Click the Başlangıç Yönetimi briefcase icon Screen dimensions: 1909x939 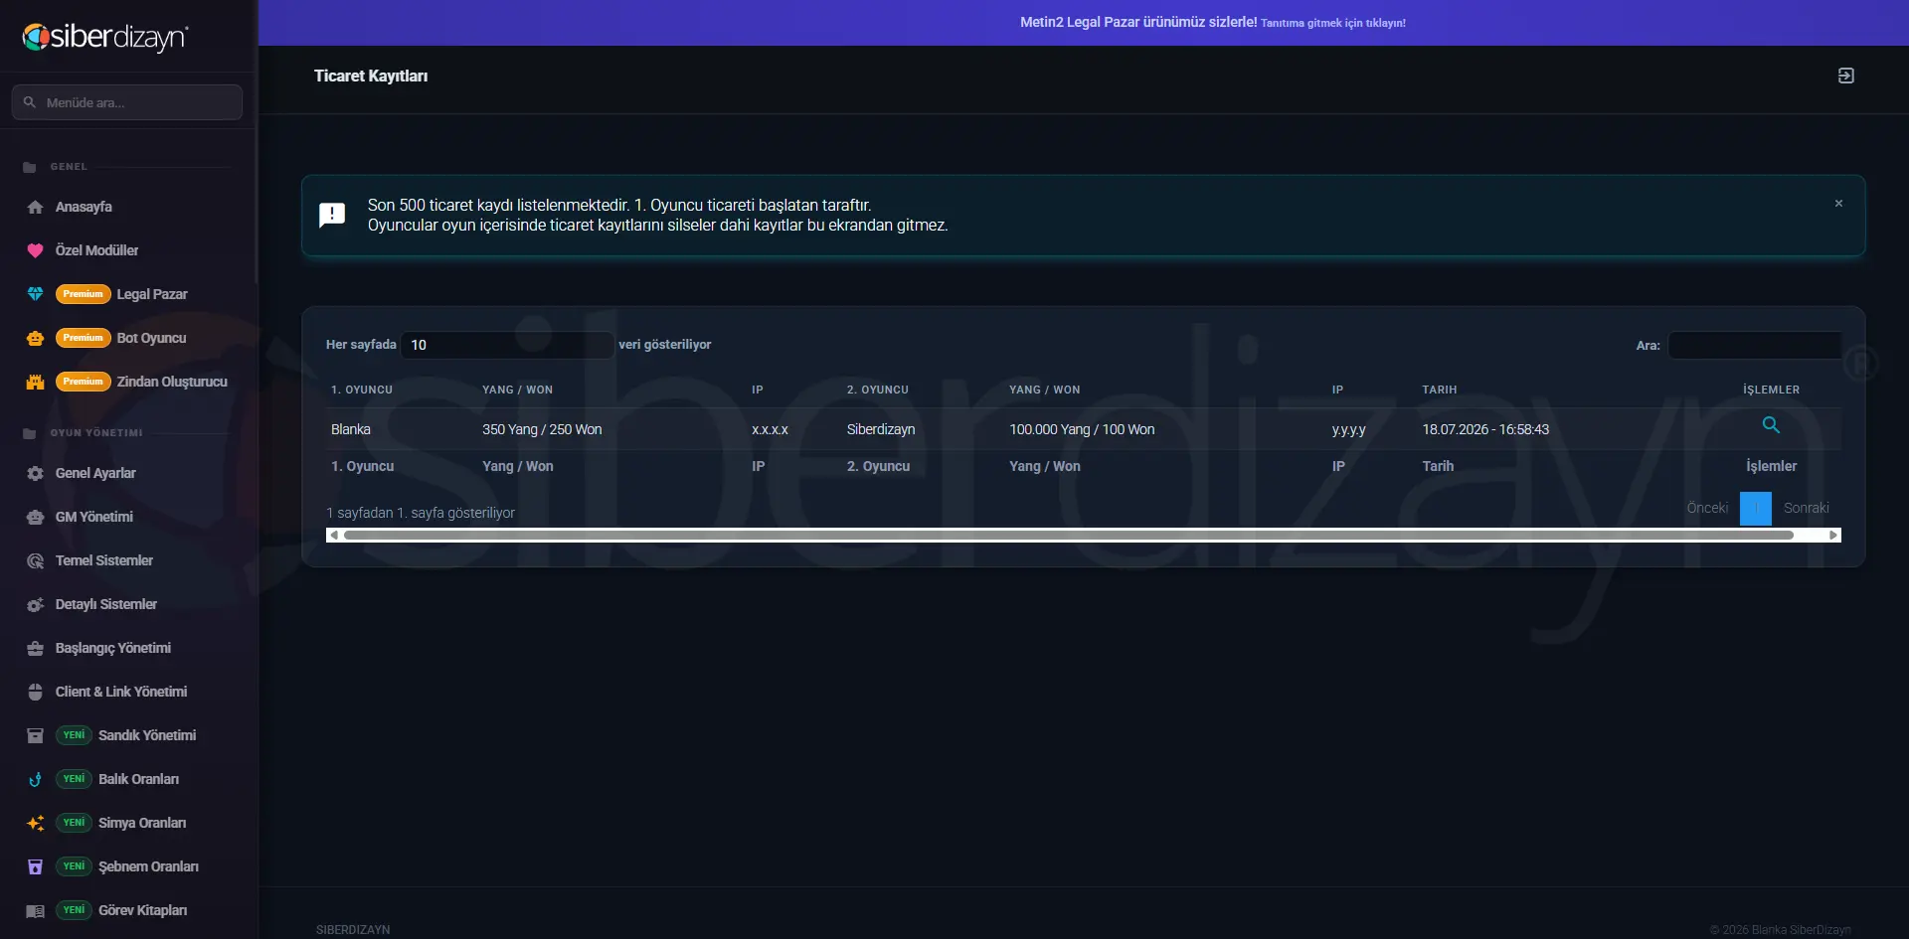click(x=35, y=648)
